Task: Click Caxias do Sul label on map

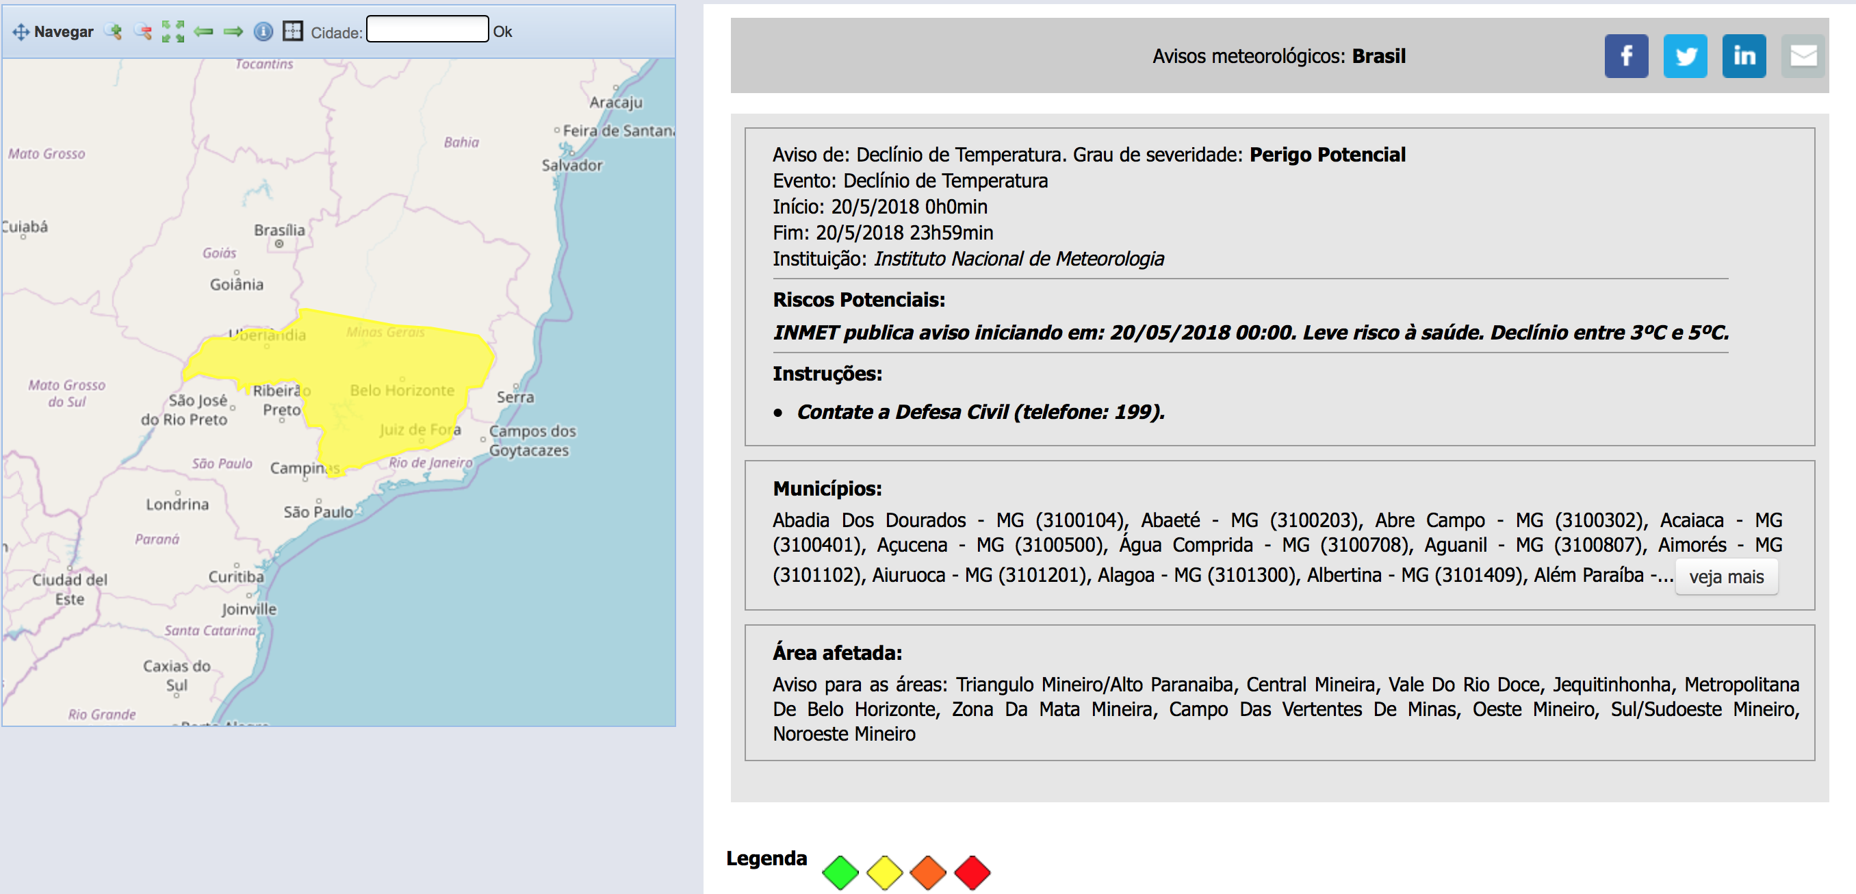Action: pyautogui.click(x=177, y=675)
